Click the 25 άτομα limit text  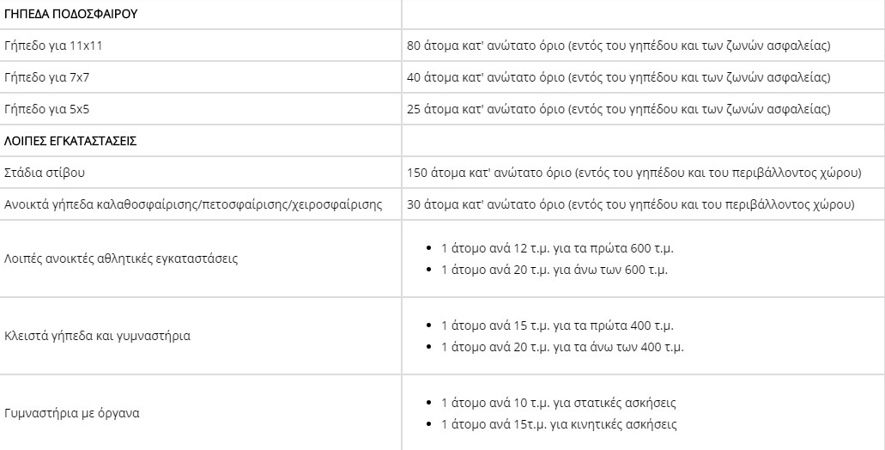[619, 109]
